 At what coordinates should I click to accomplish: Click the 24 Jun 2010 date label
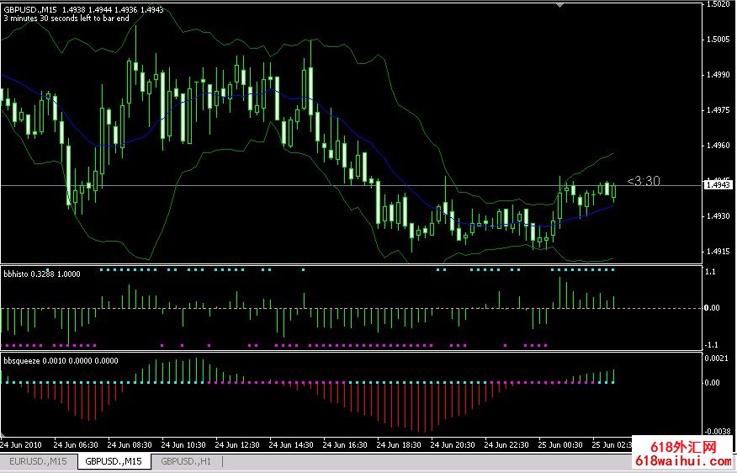(x=21, y=444)
